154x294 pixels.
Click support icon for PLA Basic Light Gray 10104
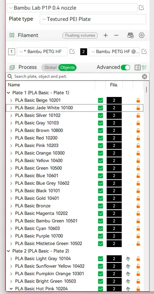(128, 259)
